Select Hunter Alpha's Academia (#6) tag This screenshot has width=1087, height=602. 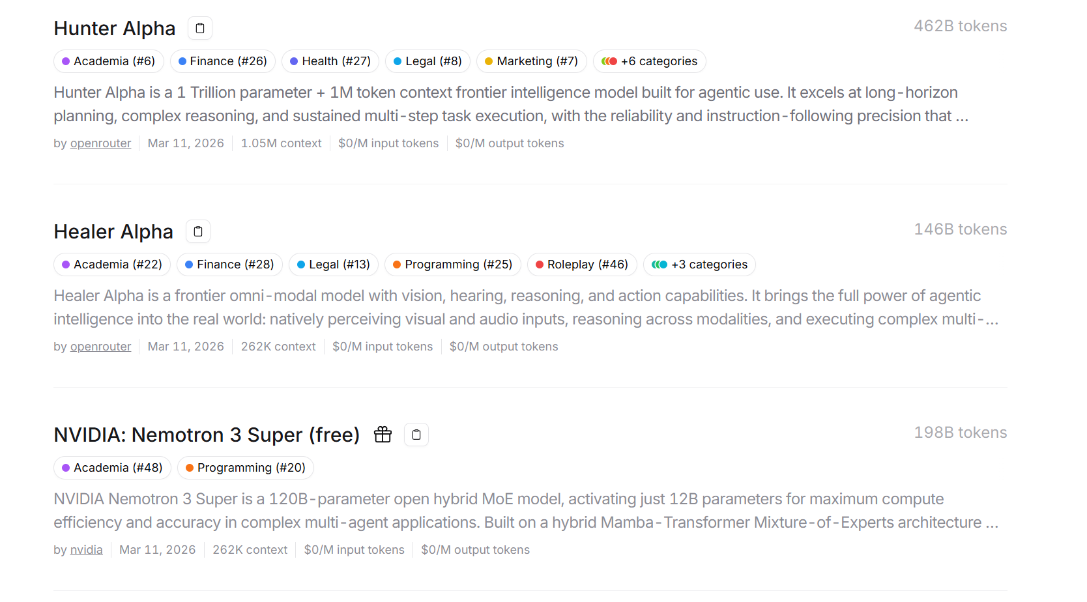(108, 61)
